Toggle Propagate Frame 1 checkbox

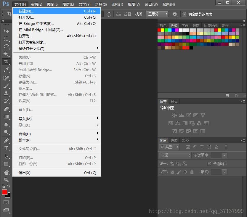coord(209,164)
